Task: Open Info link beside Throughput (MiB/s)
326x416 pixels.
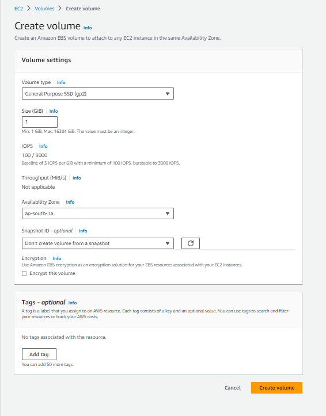Action: click(x=77, y=178)
